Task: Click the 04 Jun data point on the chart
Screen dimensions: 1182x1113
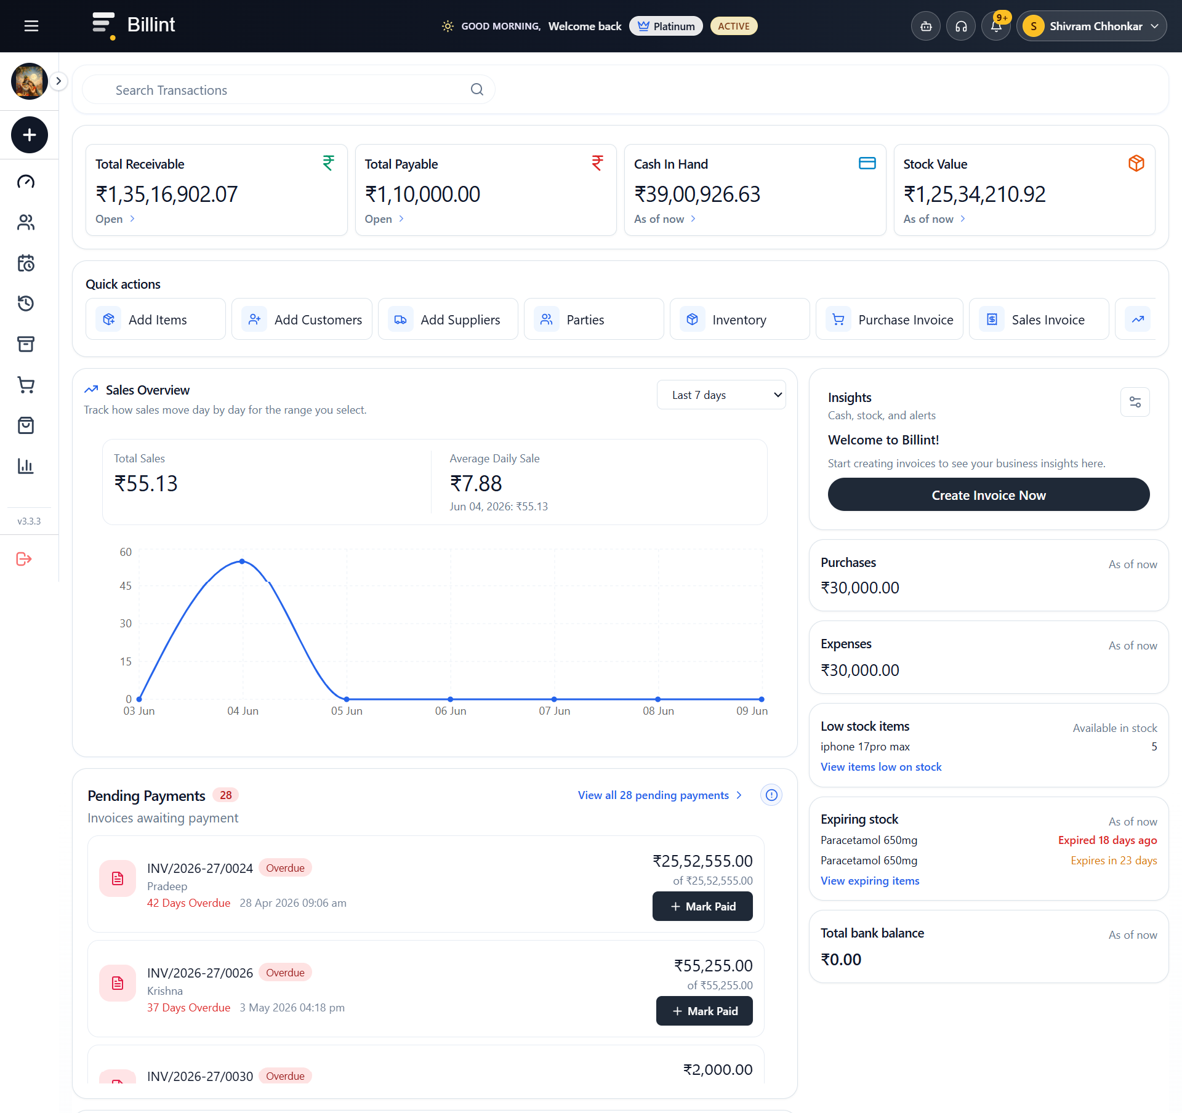Action: pyautogui.click(x=243, y=561)
